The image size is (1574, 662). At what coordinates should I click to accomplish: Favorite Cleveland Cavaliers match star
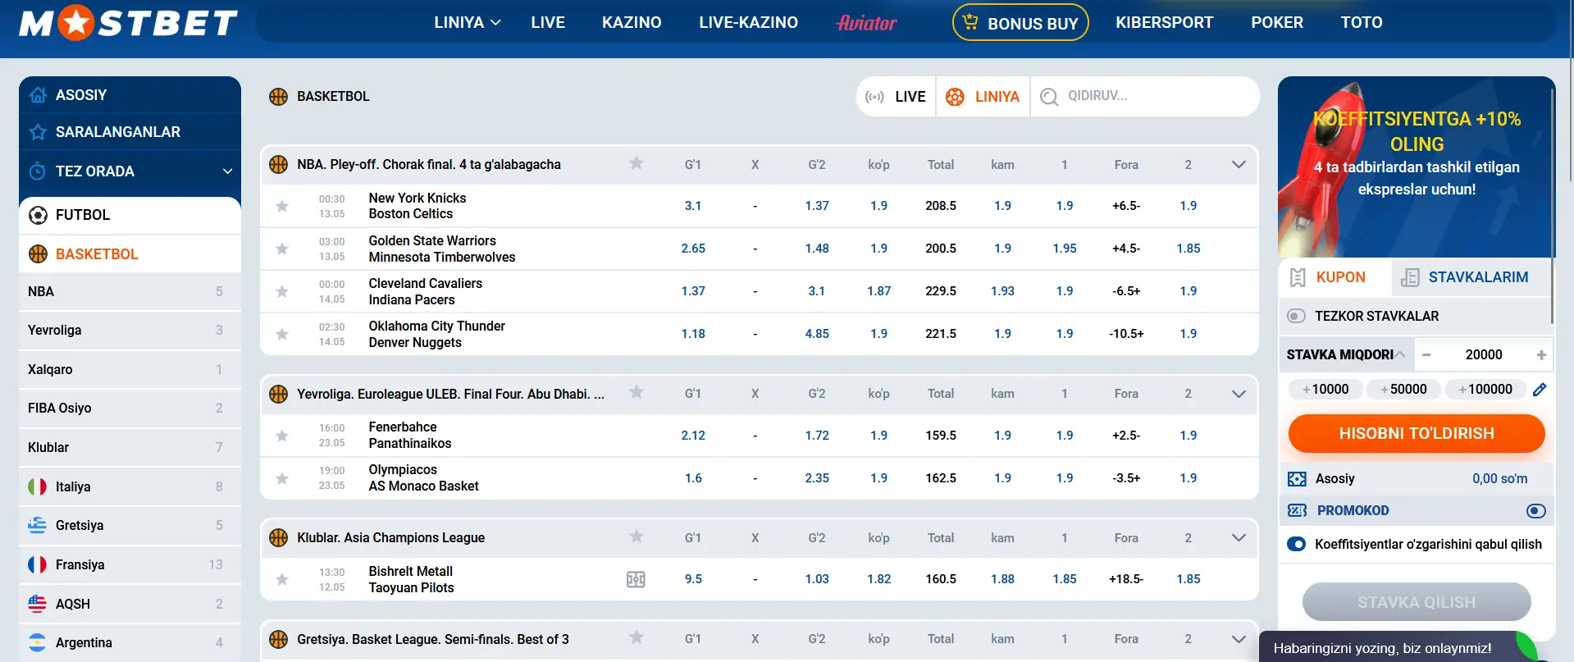[282, 291]
